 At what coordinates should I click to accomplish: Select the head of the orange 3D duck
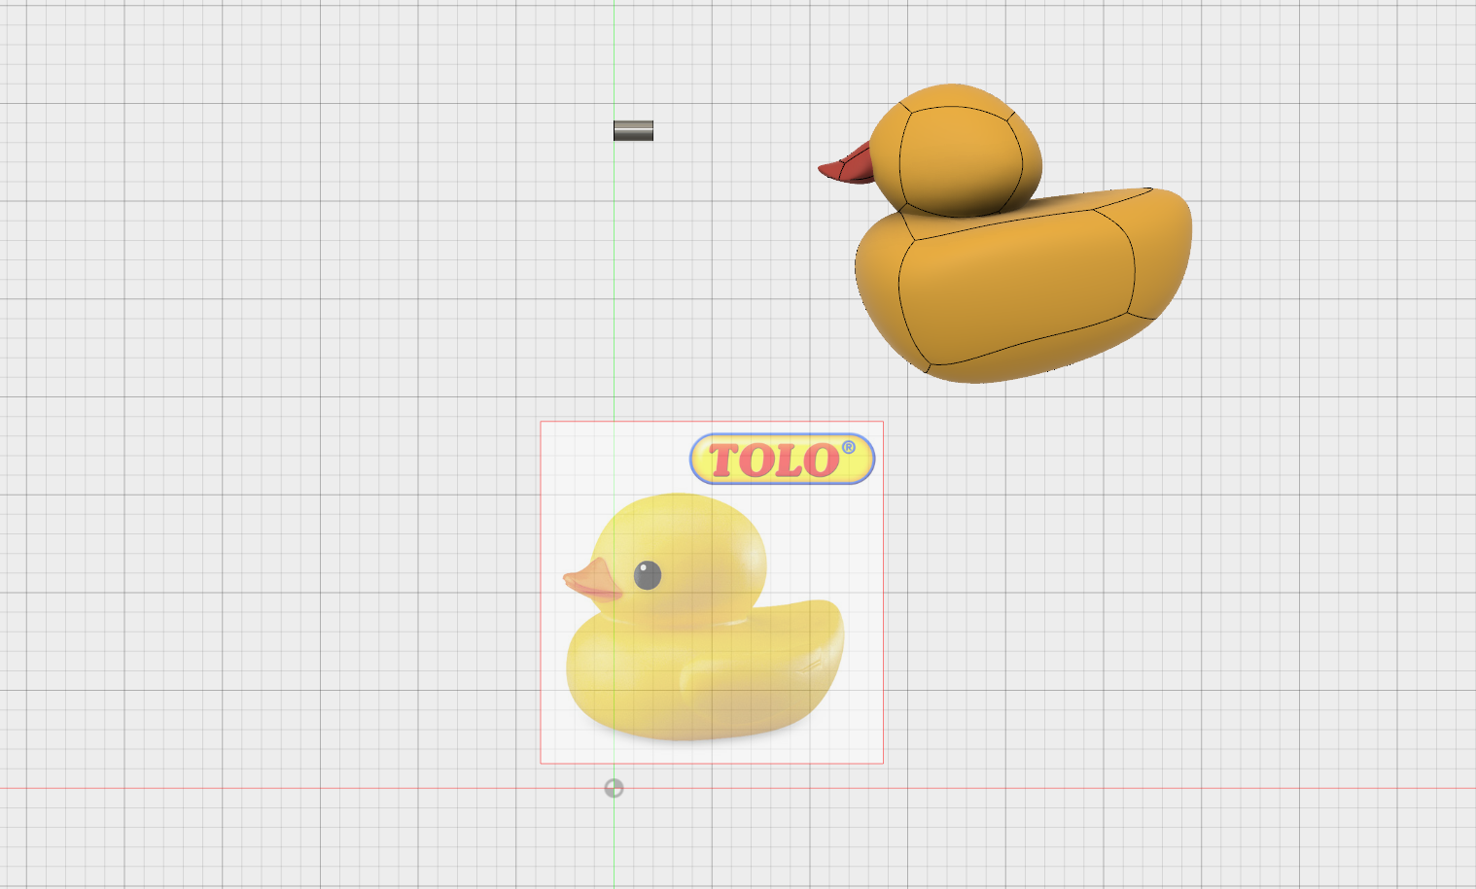(x=956, y=149)
